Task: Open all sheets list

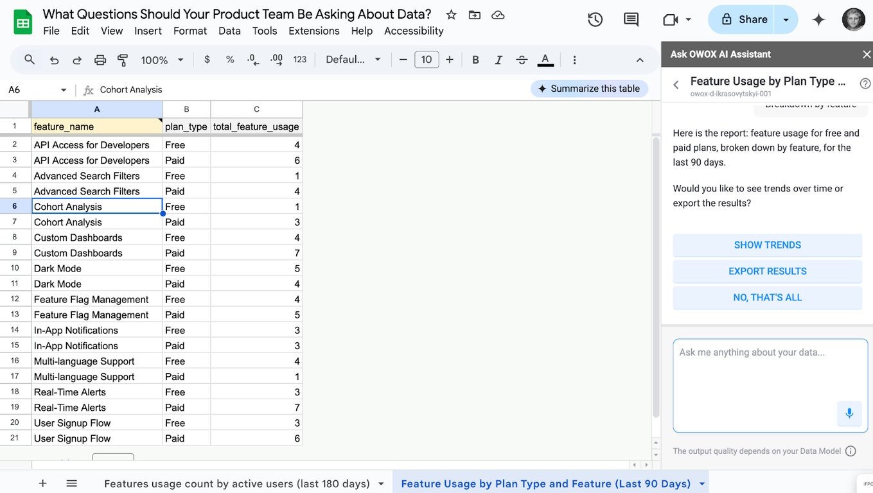Action: click(x=72, y=483)
